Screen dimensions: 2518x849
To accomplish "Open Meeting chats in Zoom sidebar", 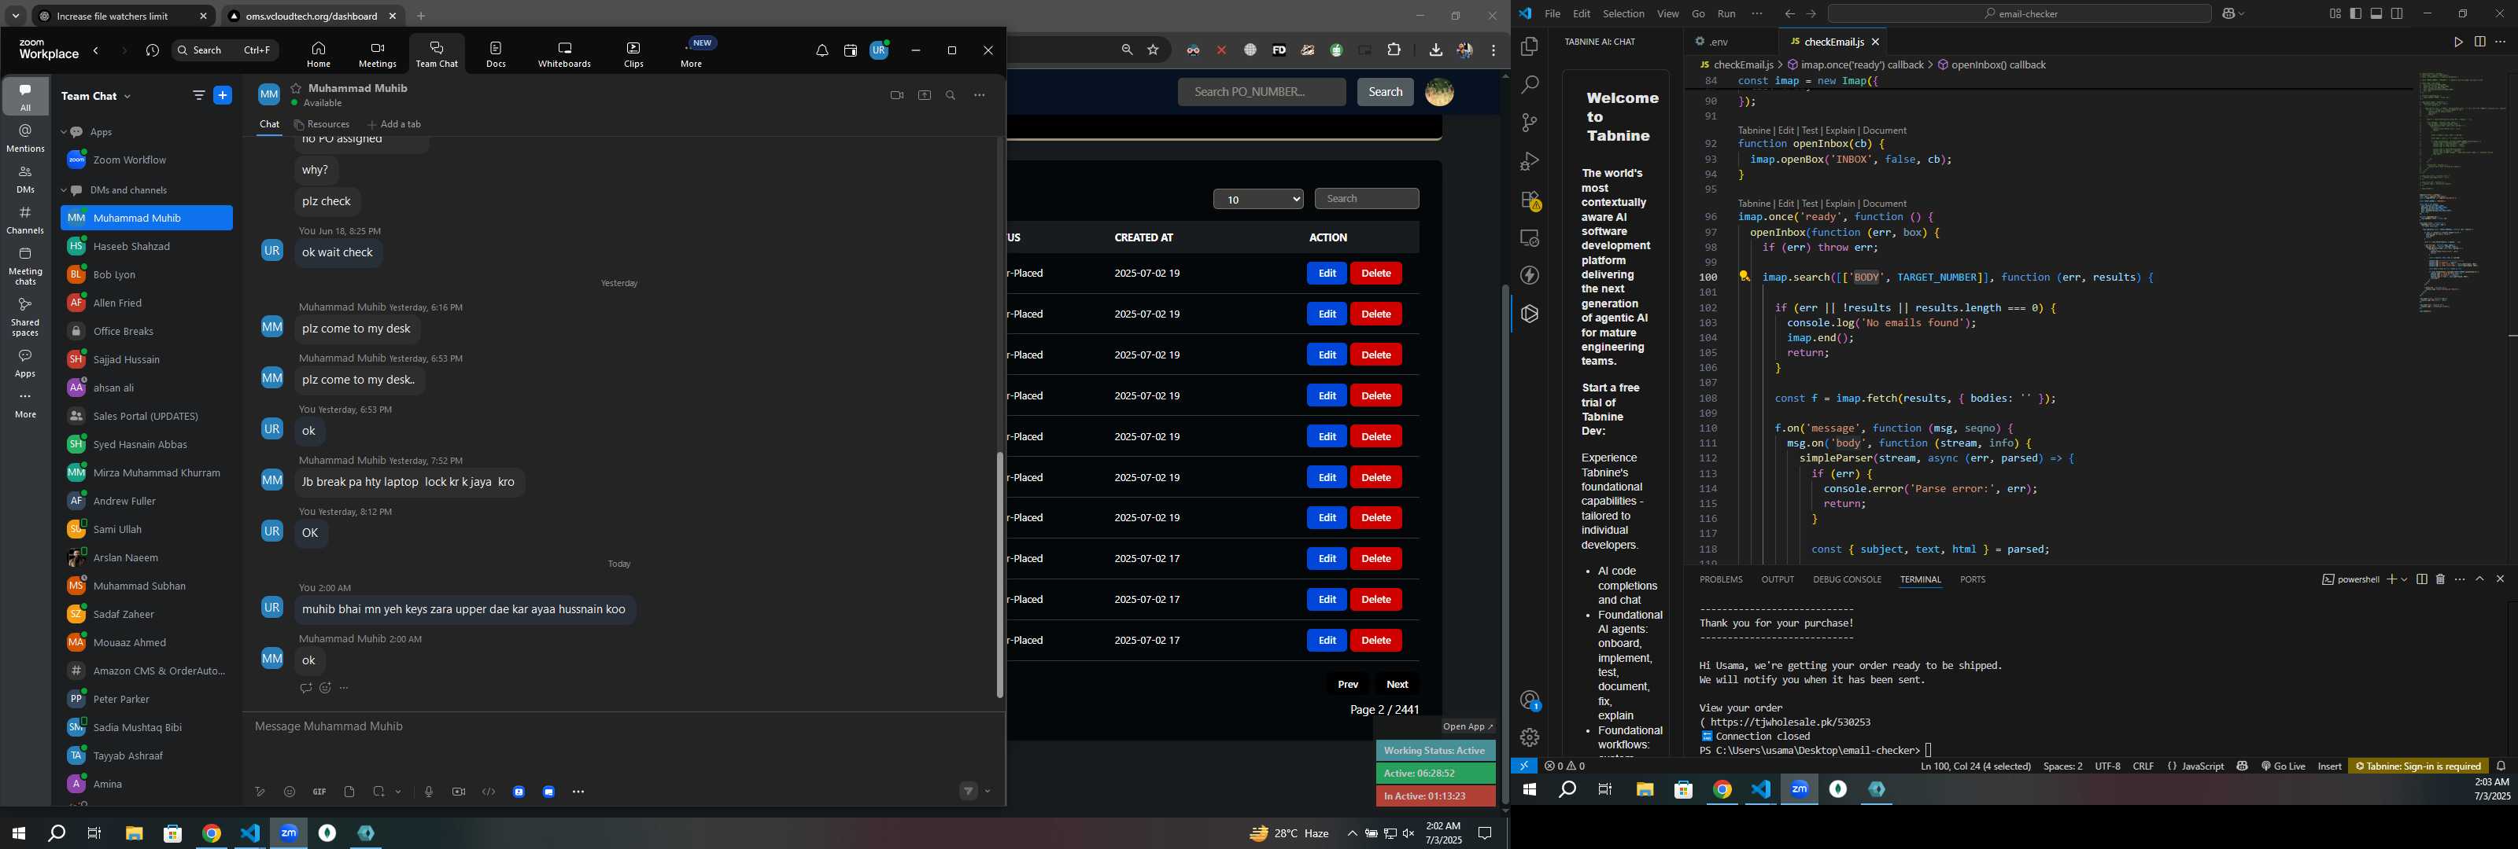I will 25,266.
